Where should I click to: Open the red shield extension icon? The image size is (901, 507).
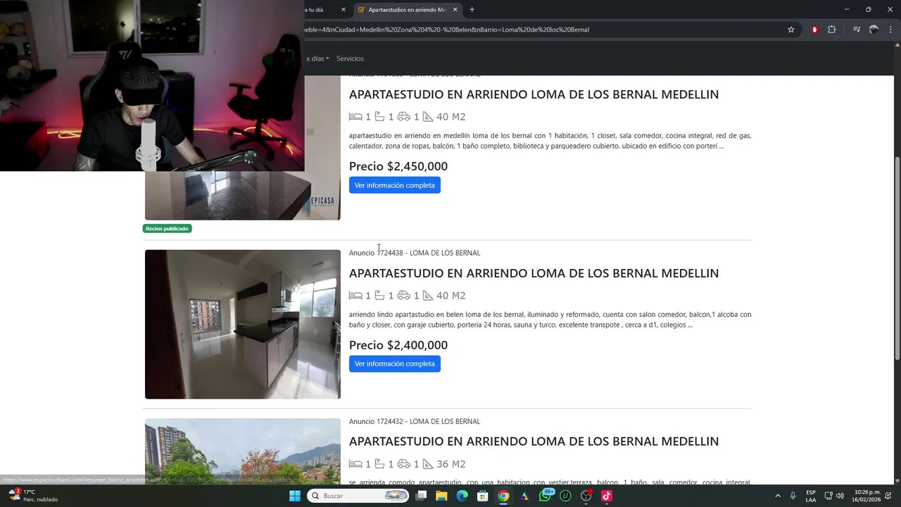tap(814, 30)
